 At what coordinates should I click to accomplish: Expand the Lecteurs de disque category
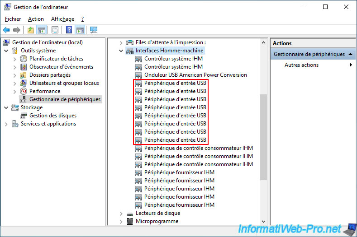click(121, 213)
